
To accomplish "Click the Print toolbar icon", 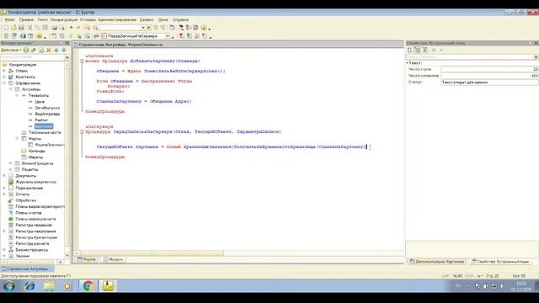I will tap(54, 28).
